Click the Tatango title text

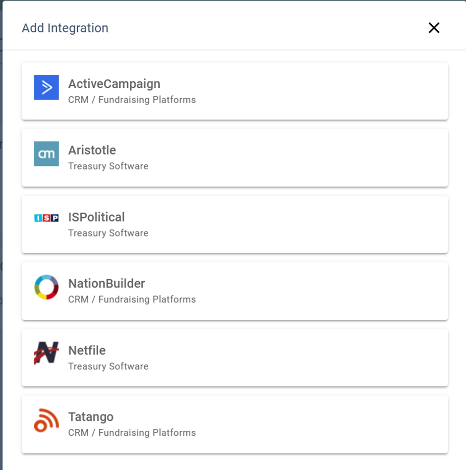point(91,417)
